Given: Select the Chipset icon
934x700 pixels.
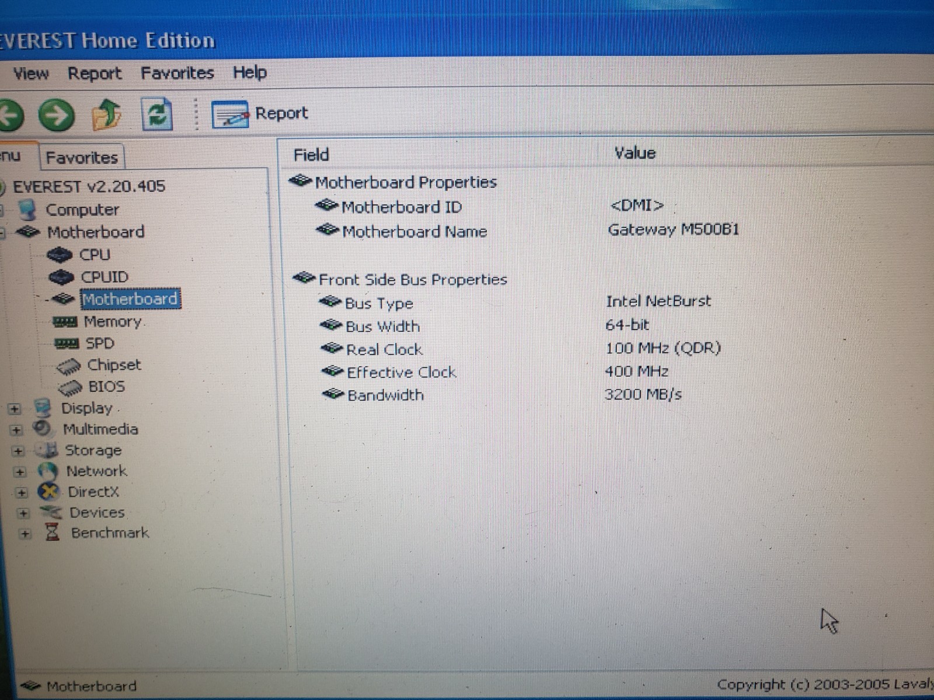Looking at the screenshot, I should [x=69, y=366].
